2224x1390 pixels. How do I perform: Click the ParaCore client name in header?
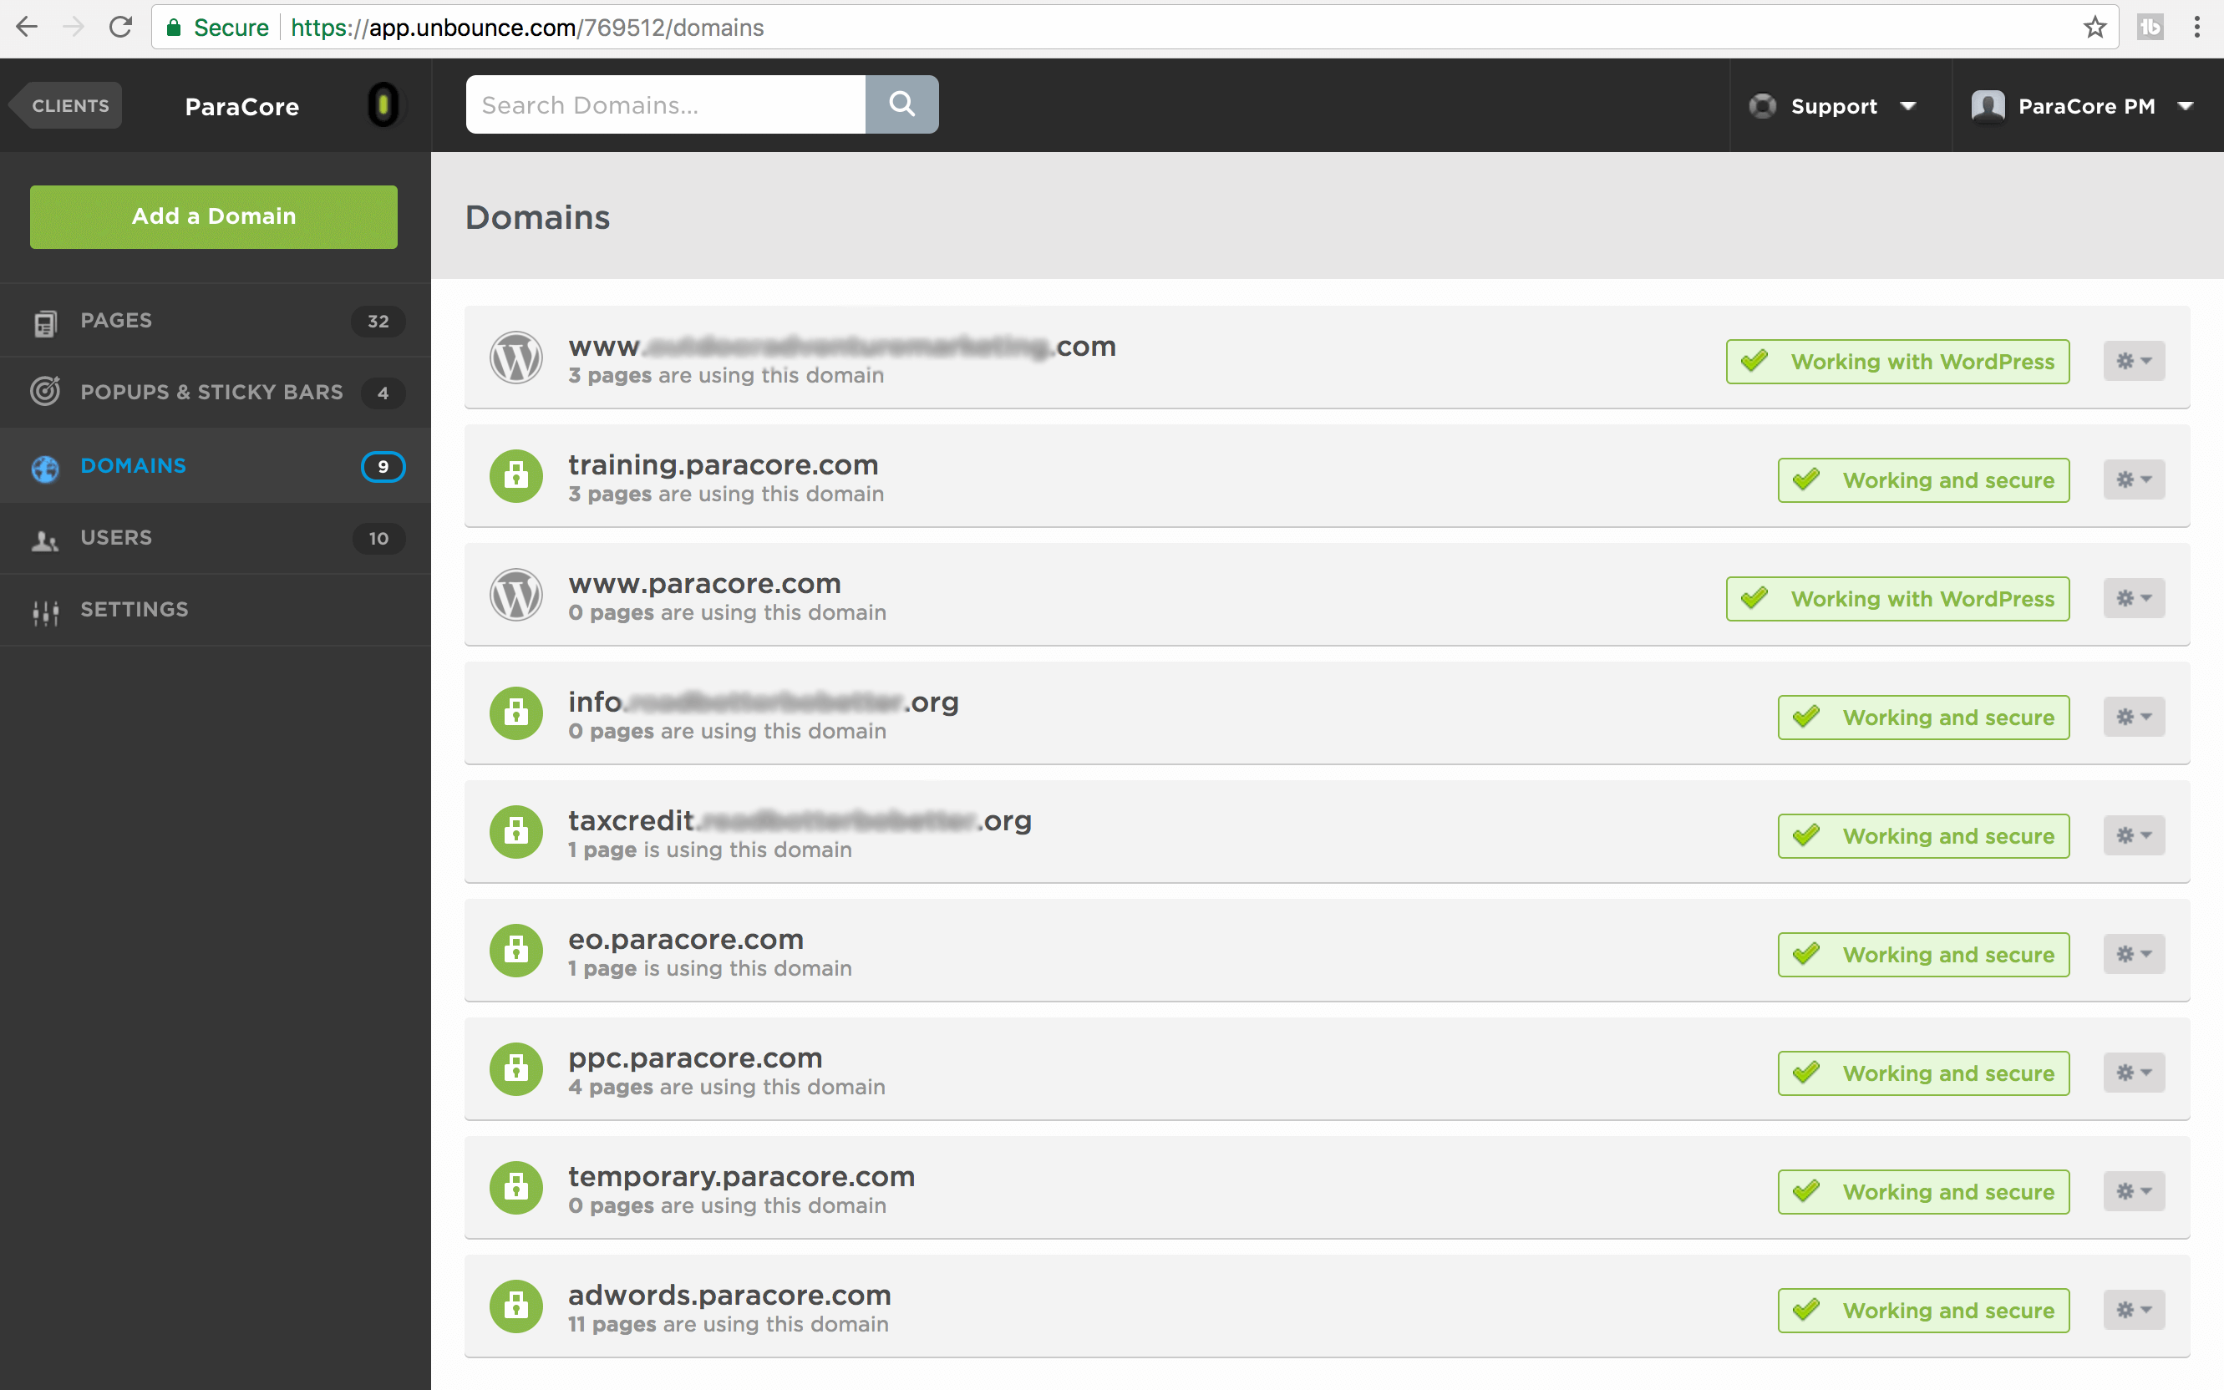[241, 107]
